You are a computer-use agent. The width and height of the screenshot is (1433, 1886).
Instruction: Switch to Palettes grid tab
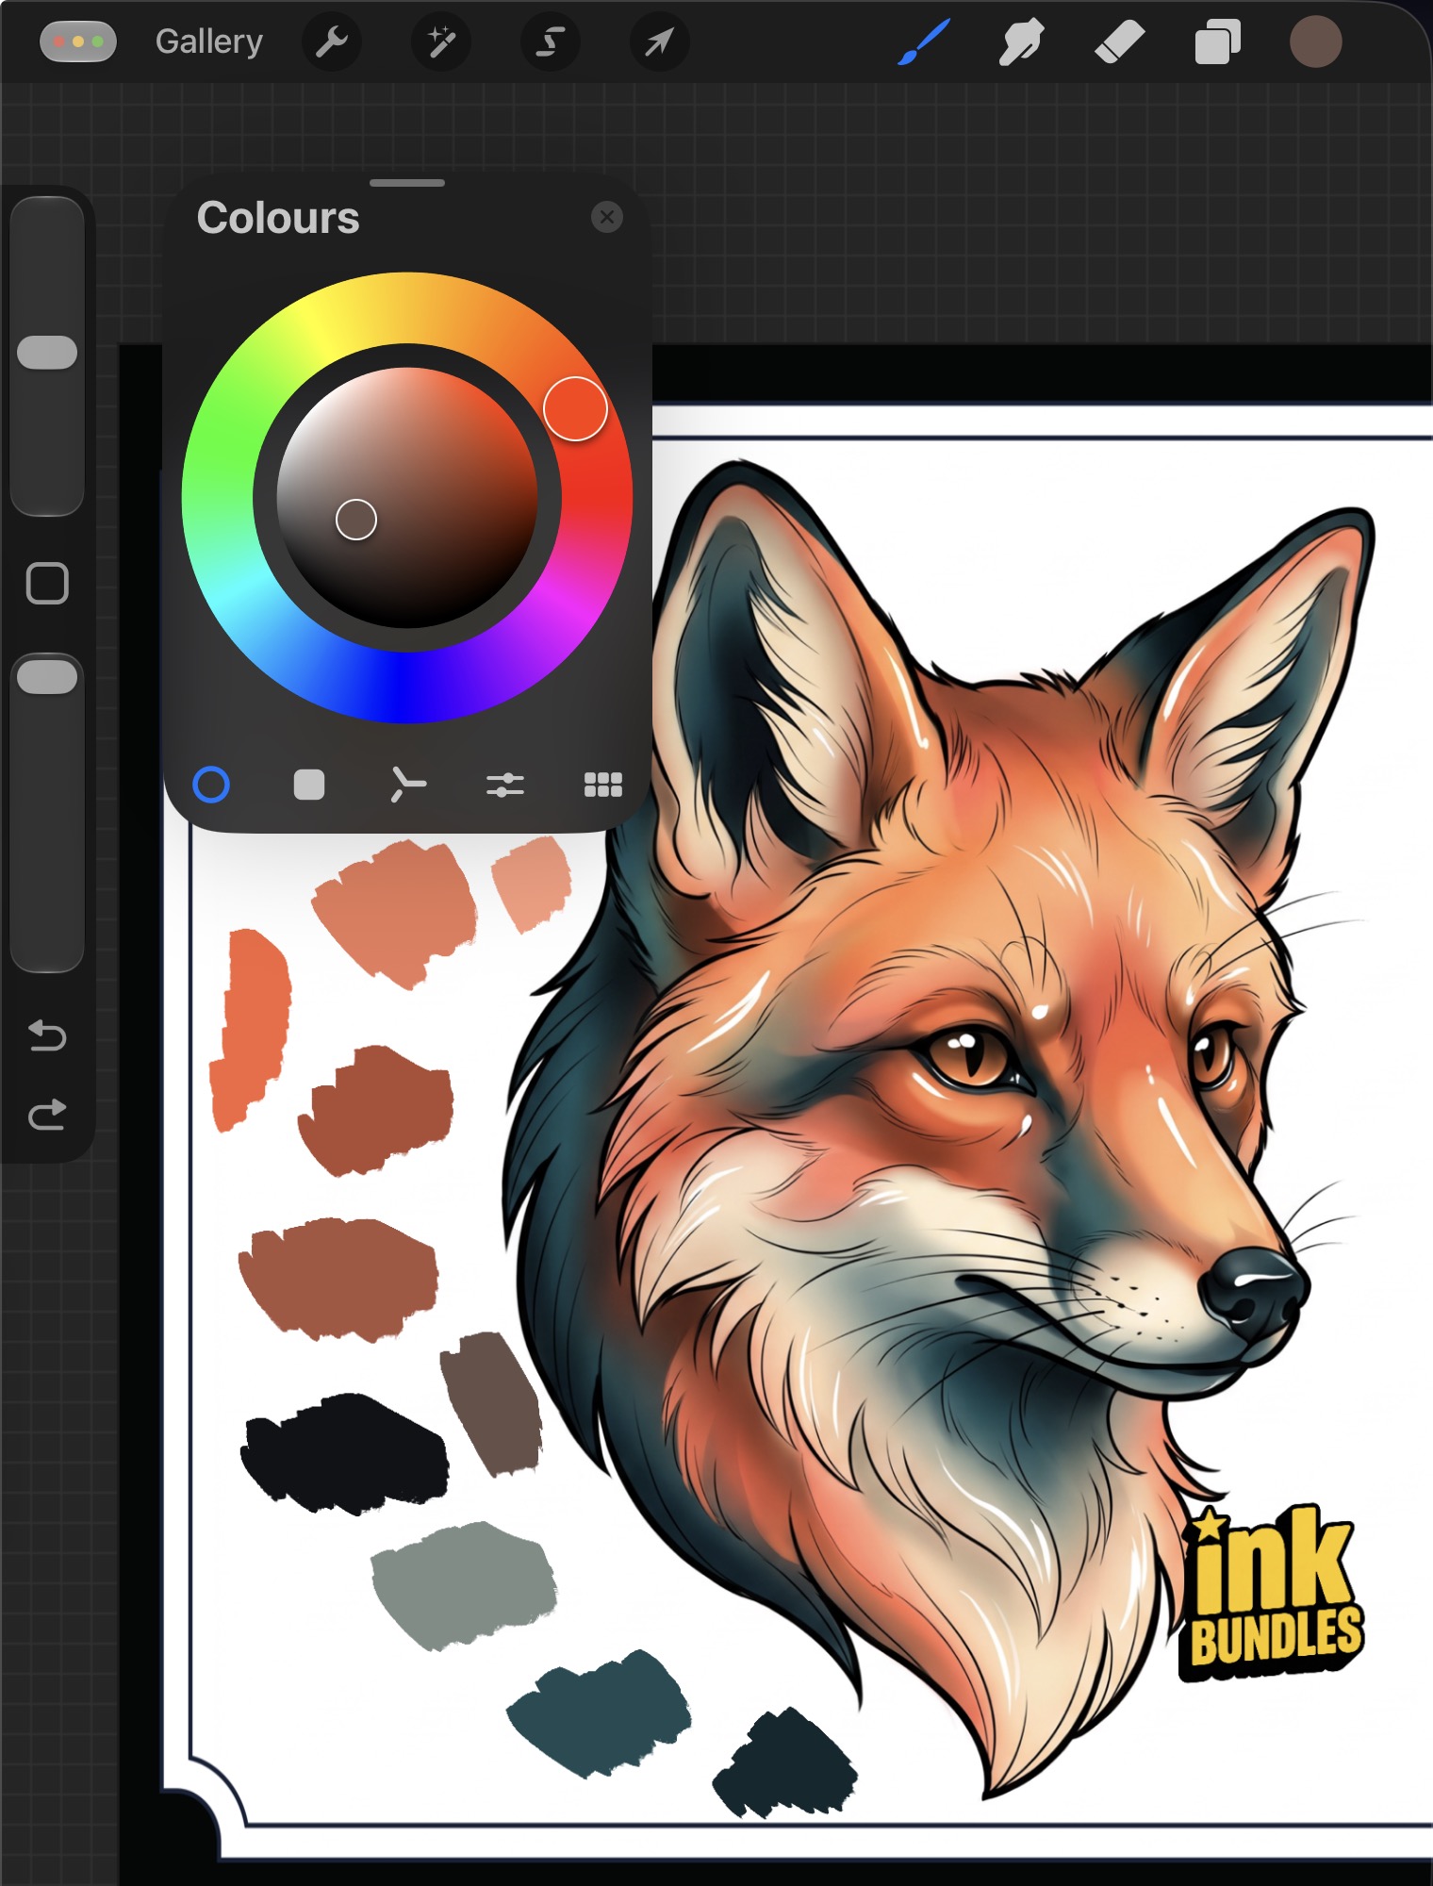click(x=603, y=785)
